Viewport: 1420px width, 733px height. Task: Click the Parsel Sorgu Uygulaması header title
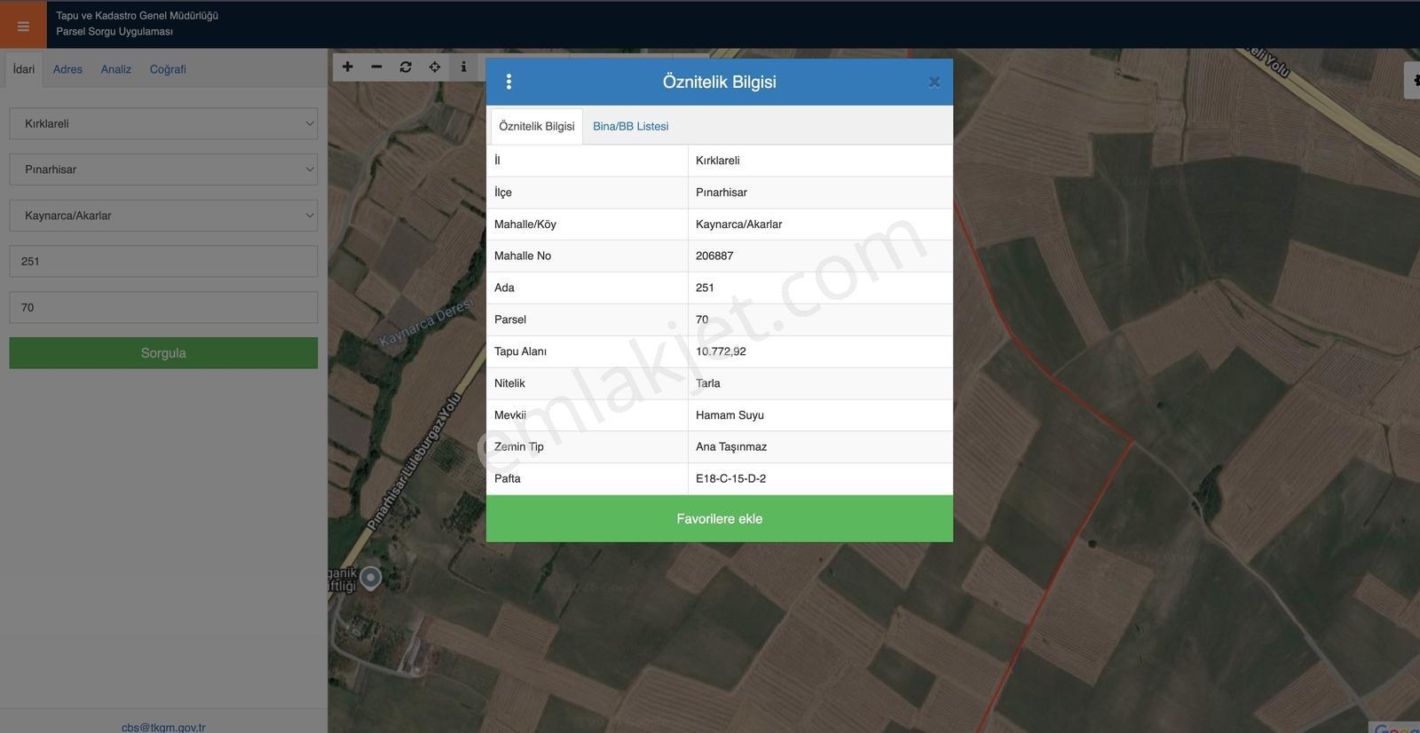(x=114, y=31)
